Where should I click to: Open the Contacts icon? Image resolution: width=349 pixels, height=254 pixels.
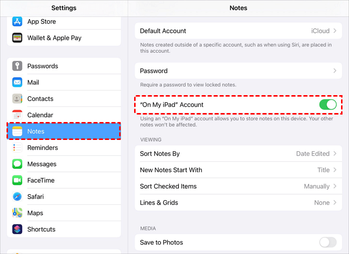pyautogui.click(x=17, y=99)
